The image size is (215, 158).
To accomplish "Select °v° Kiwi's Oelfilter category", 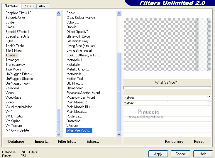I will 18,130.
